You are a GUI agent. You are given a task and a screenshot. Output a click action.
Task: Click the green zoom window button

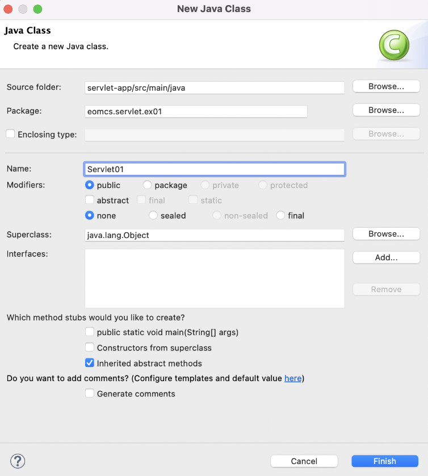[37, 9]
